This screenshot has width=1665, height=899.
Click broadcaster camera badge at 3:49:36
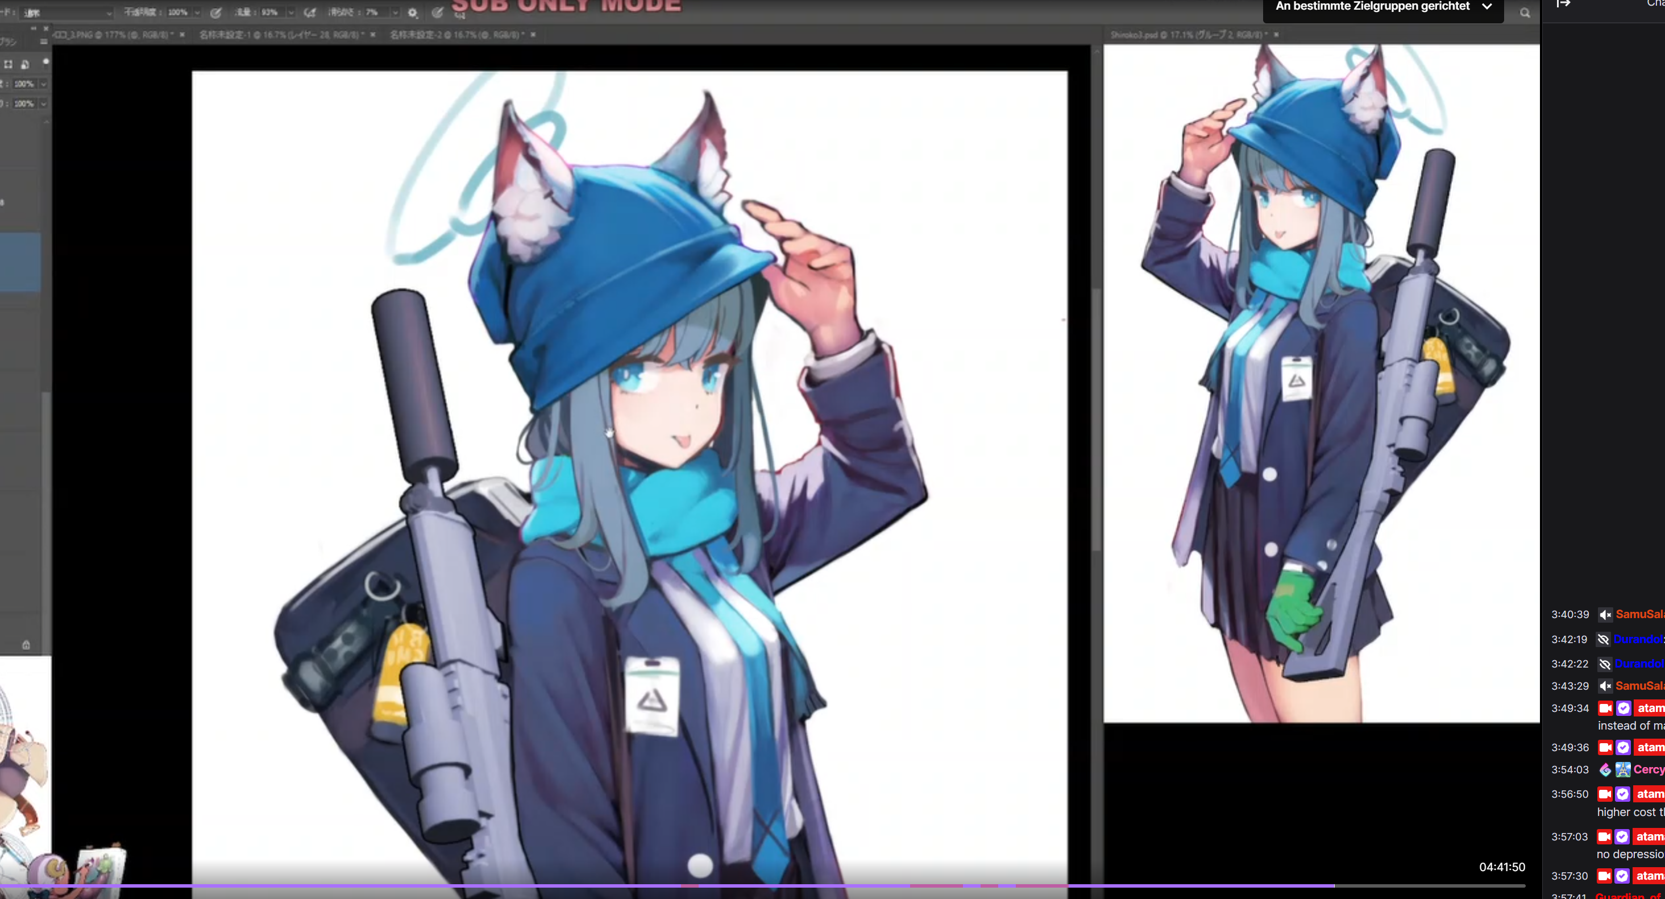coord(1605,747)
